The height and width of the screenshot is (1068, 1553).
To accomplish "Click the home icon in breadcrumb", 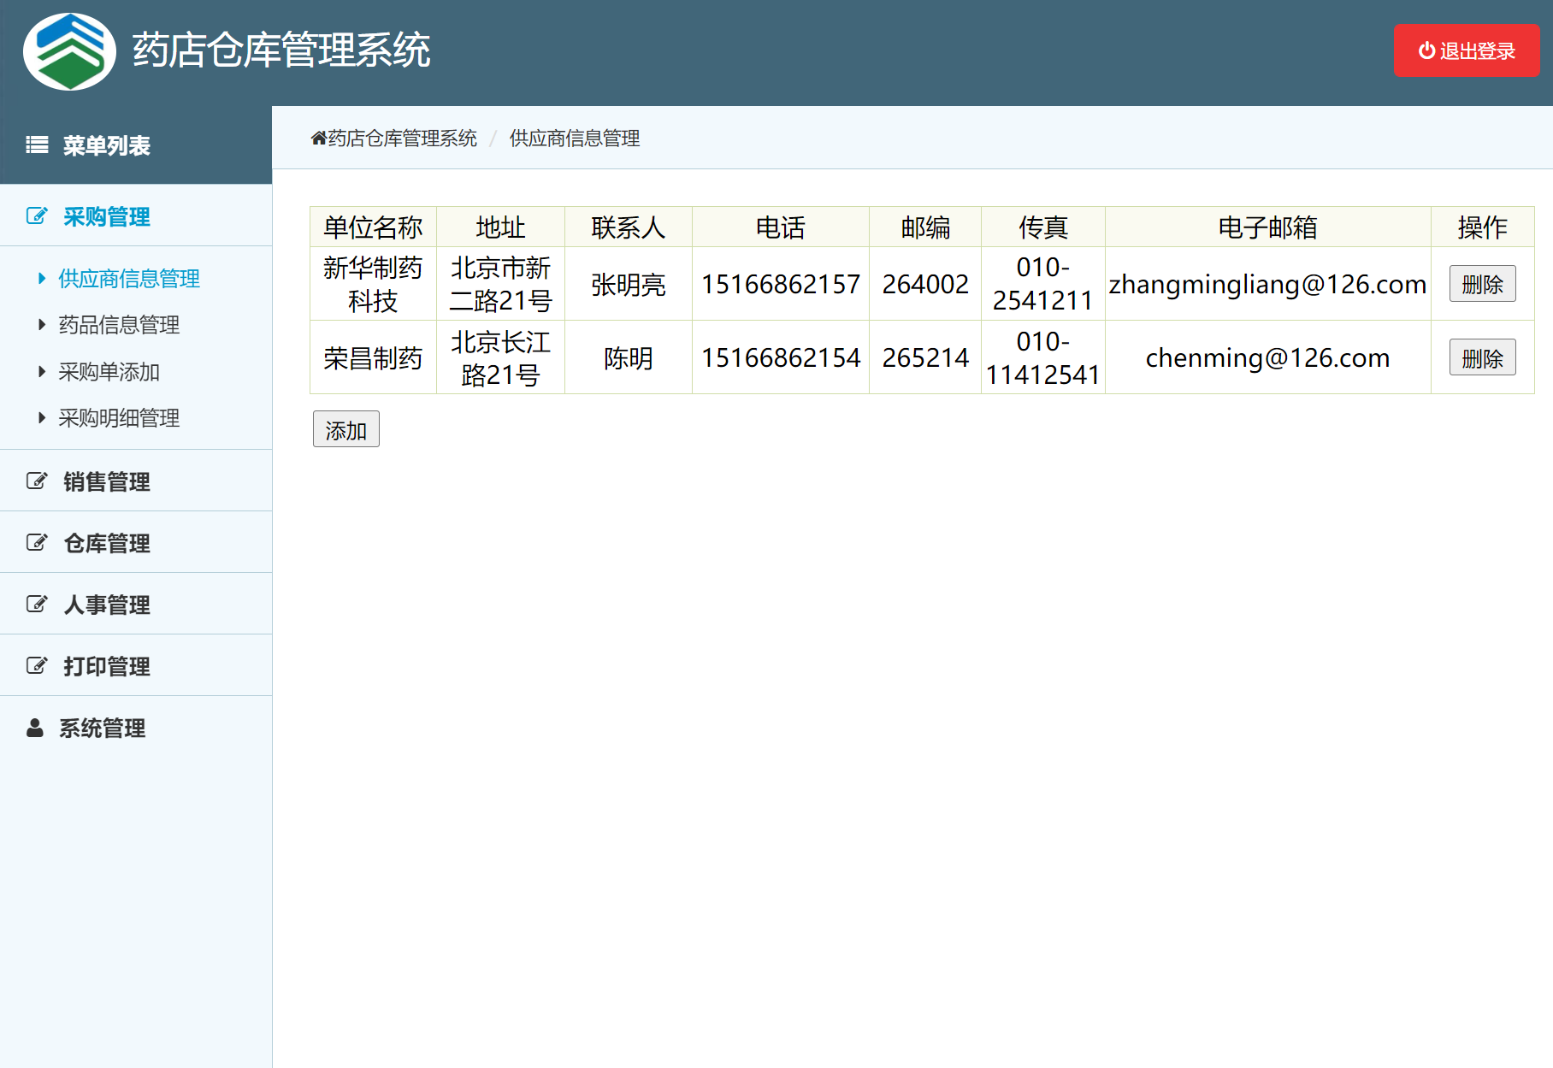I will point(318,139).
